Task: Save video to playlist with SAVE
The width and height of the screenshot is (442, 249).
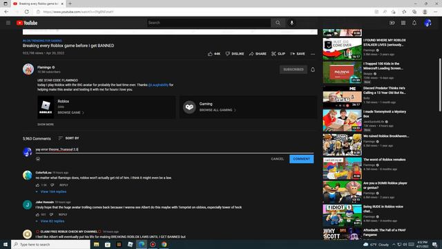Action: (298, 54)
